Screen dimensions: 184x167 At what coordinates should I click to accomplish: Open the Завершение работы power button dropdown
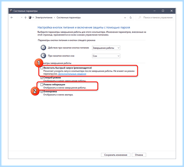pos(106,48)
